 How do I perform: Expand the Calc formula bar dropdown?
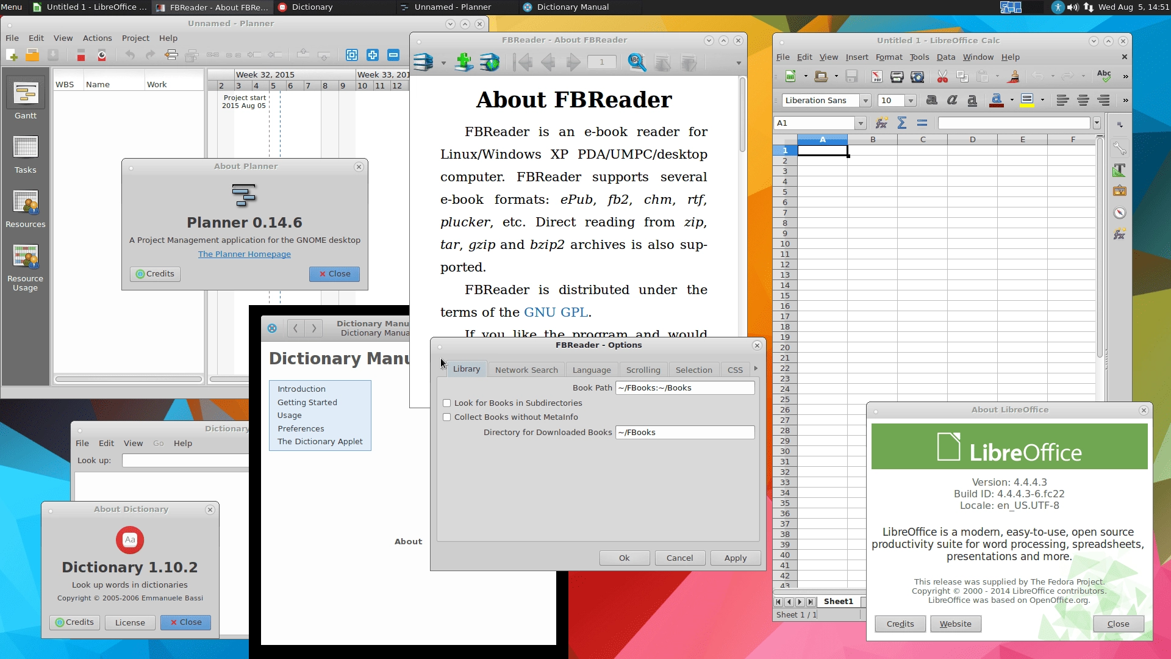click(x=1097, y=123)
